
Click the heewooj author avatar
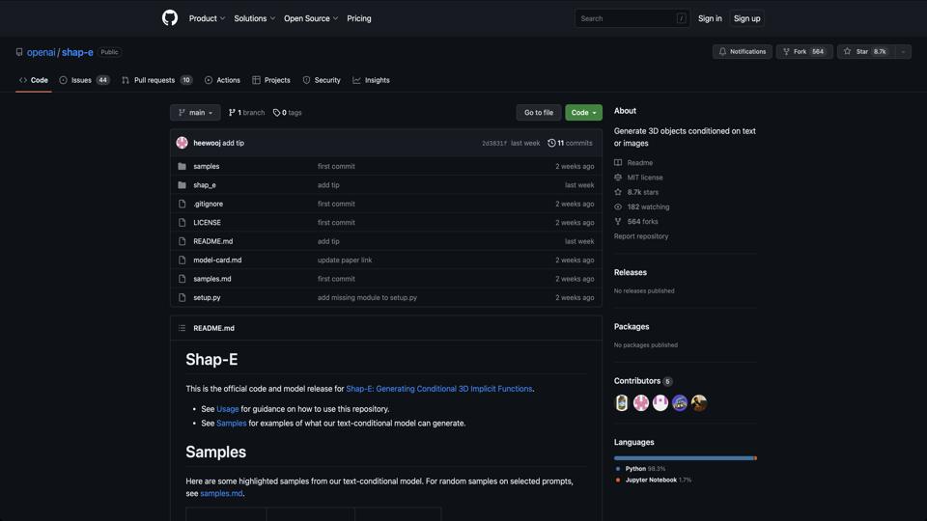pos(182,143)
